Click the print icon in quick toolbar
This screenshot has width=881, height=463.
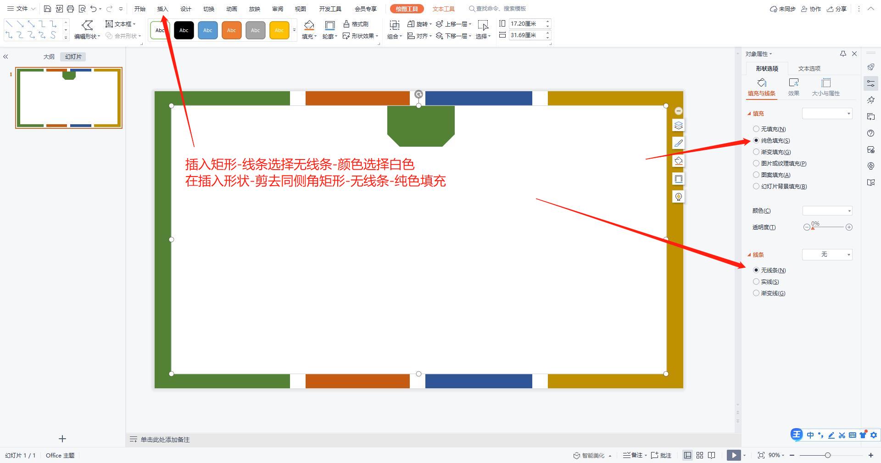coord(70,9)
